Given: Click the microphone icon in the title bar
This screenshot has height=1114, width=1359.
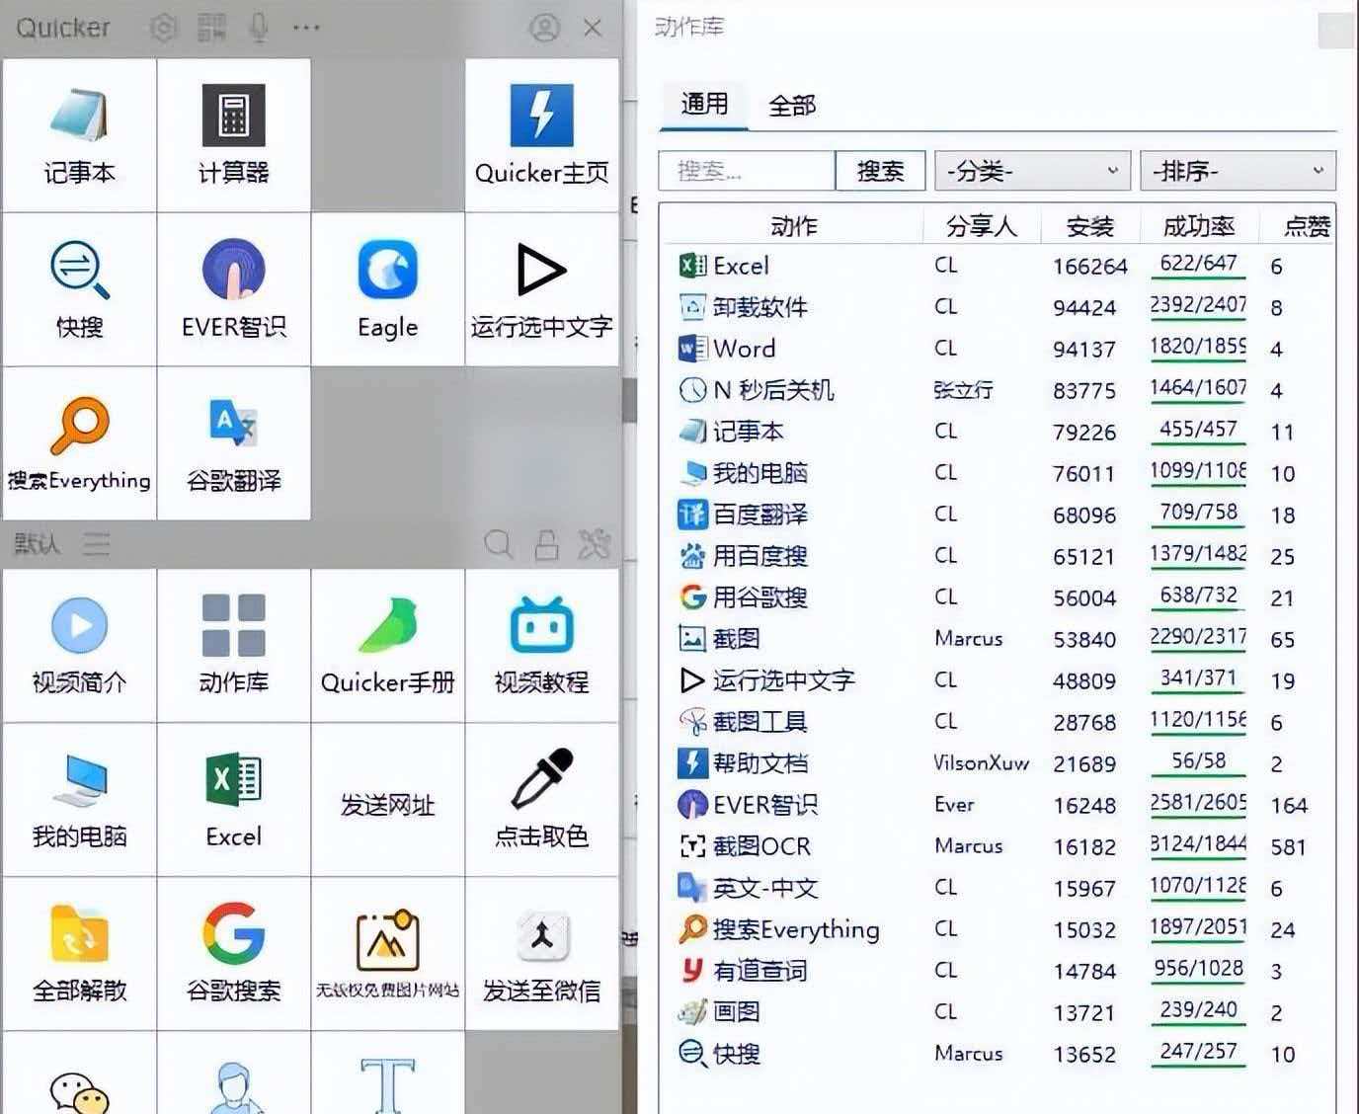Looking at the screenshot, I should click(x=258, y=28).
